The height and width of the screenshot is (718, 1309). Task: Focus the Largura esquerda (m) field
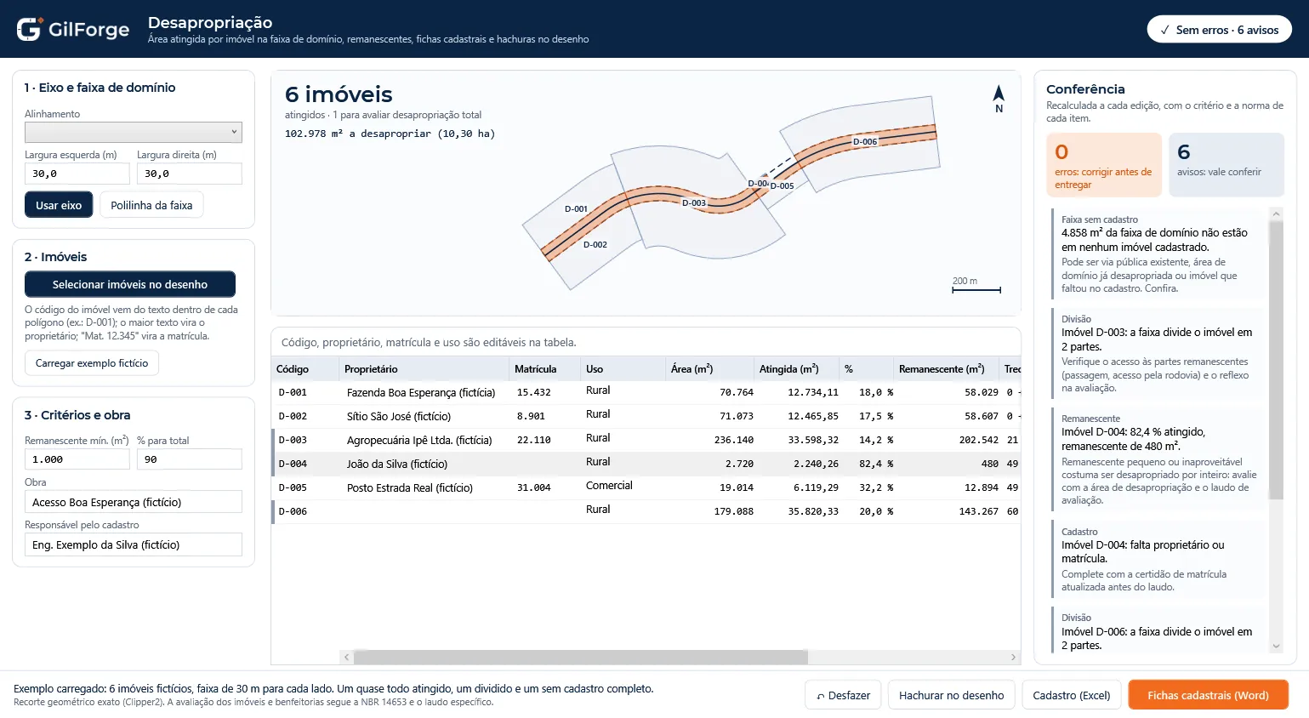[77, 174]
